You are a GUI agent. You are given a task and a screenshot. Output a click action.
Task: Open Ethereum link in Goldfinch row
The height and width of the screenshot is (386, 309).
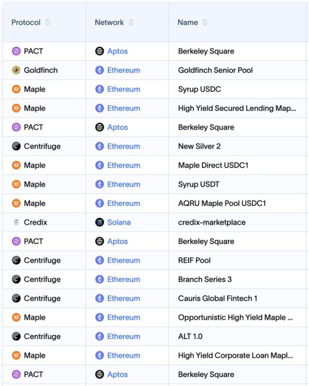pos(124,70)
